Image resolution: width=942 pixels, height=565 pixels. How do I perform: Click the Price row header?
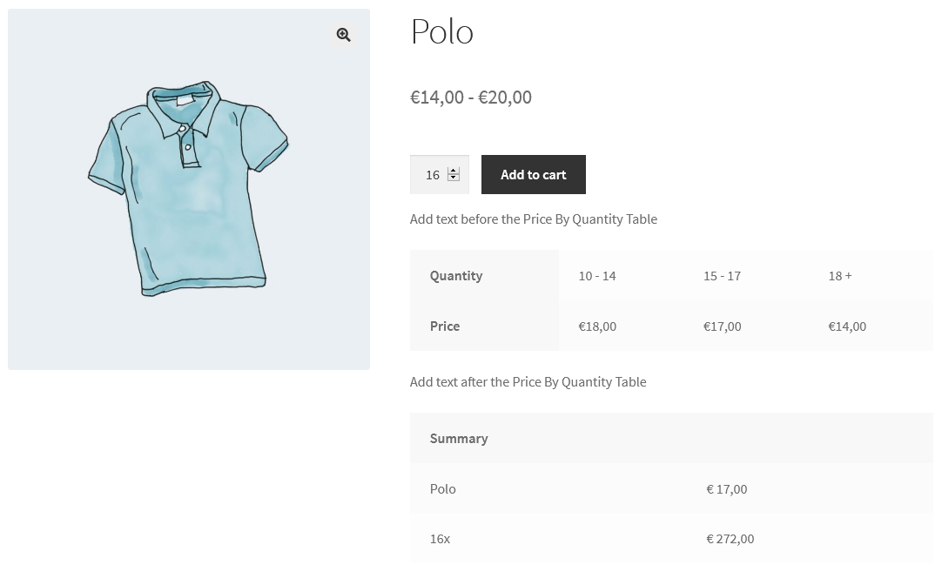(445, 326)
